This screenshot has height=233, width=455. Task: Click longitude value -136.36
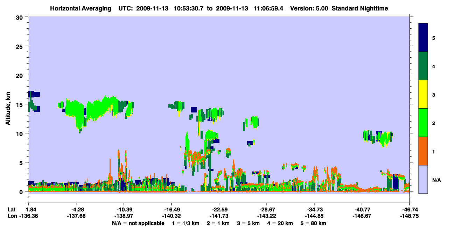(28, 216)
